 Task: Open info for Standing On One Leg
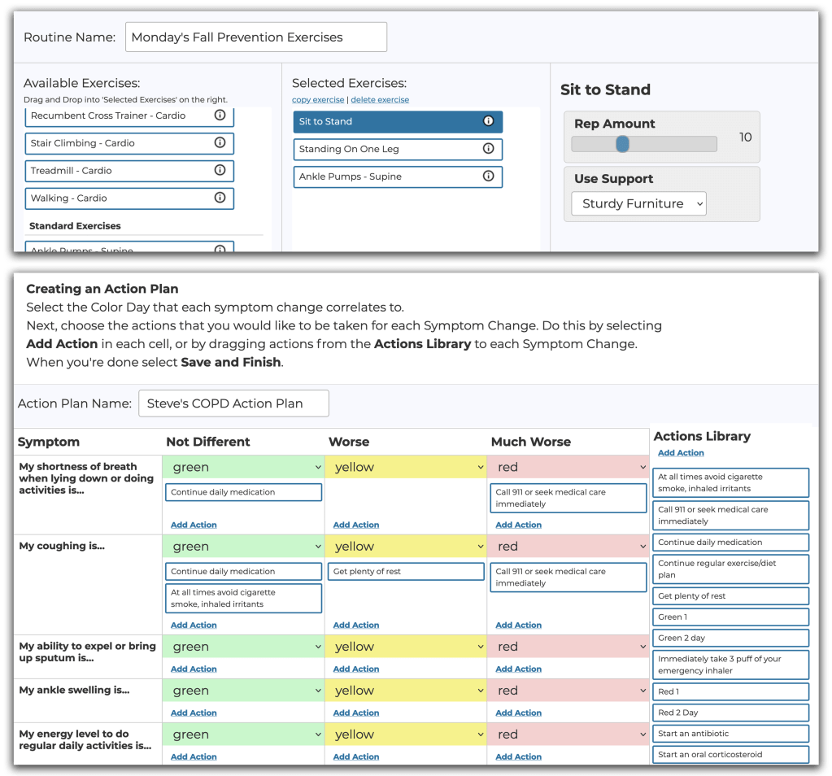click(x=488, y=149)
